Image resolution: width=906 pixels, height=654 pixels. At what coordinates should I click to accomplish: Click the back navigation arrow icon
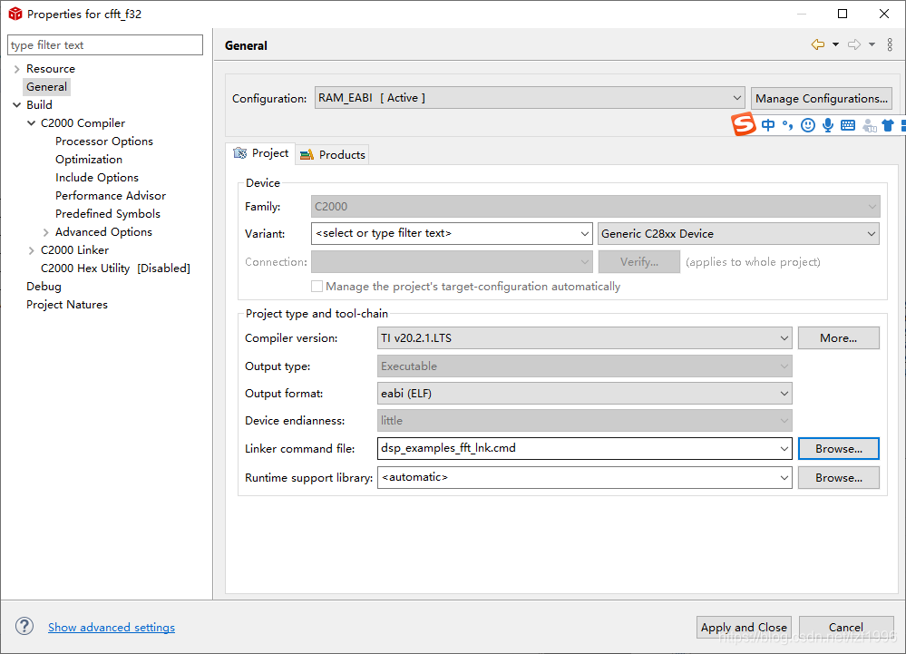[818, 44]
